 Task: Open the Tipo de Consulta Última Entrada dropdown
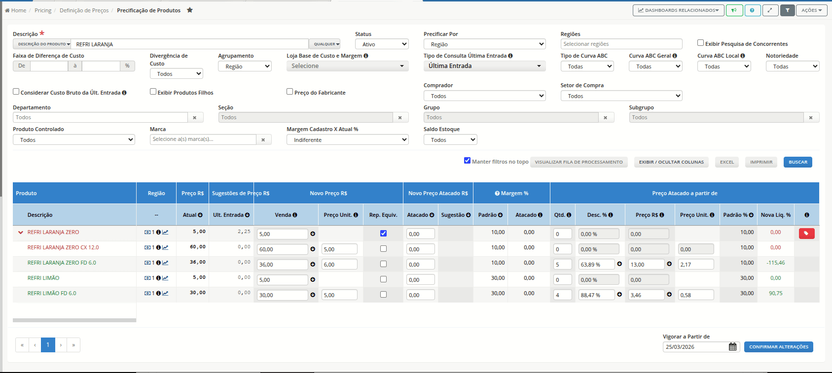[x=484, y=66]
